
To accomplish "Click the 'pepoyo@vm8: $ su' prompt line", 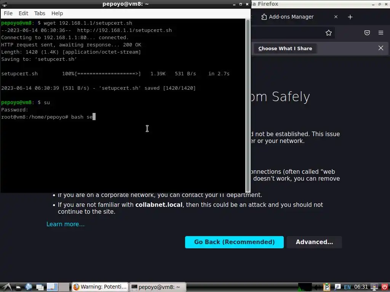I will [26, 103].
